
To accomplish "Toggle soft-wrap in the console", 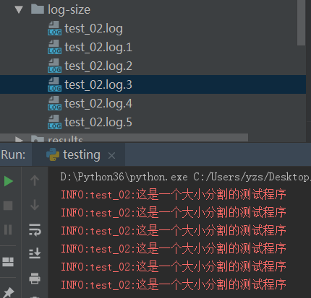I will tap(35, 229).
